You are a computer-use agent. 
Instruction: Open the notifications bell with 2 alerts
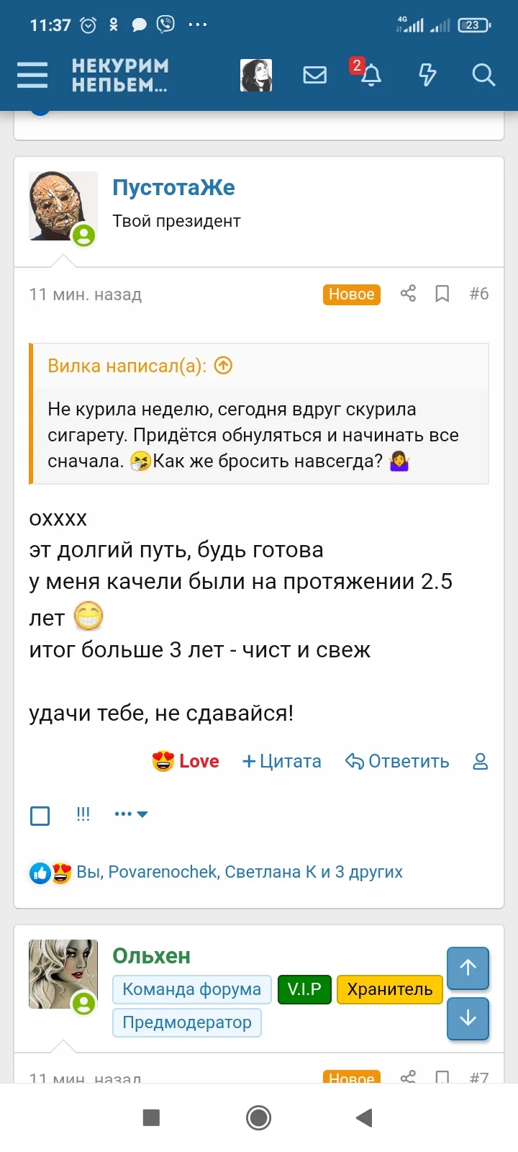[368, 76]
